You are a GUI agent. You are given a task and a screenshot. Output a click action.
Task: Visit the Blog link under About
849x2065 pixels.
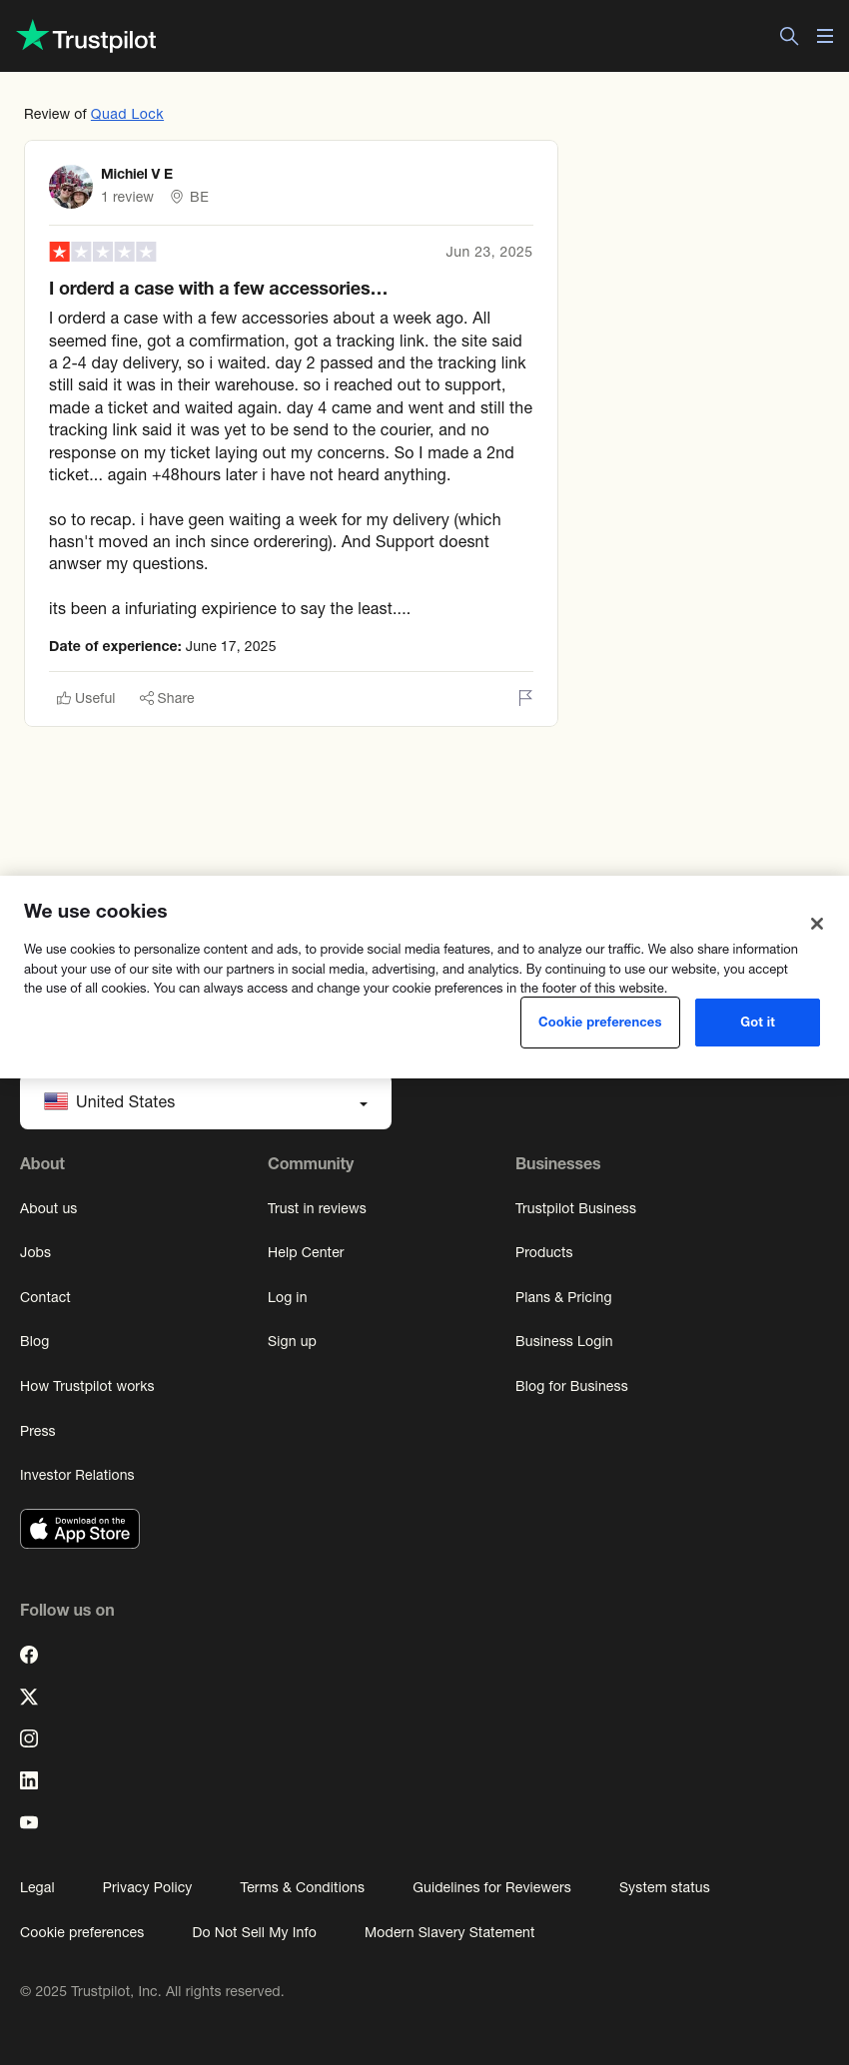click(x=34, y=1341)
